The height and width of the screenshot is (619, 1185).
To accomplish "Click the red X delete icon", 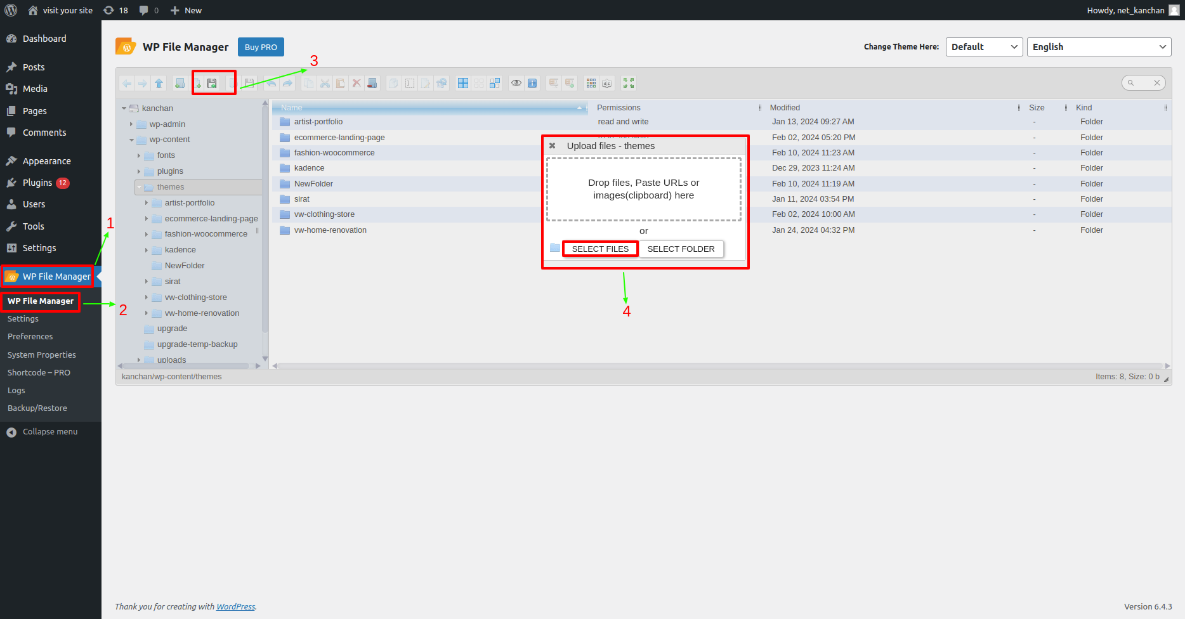I will tap(357, 83).
